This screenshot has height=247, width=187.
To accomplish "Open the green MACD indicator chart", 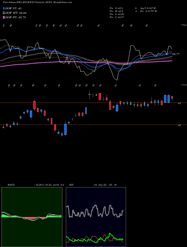I will [x=32, y=217].
